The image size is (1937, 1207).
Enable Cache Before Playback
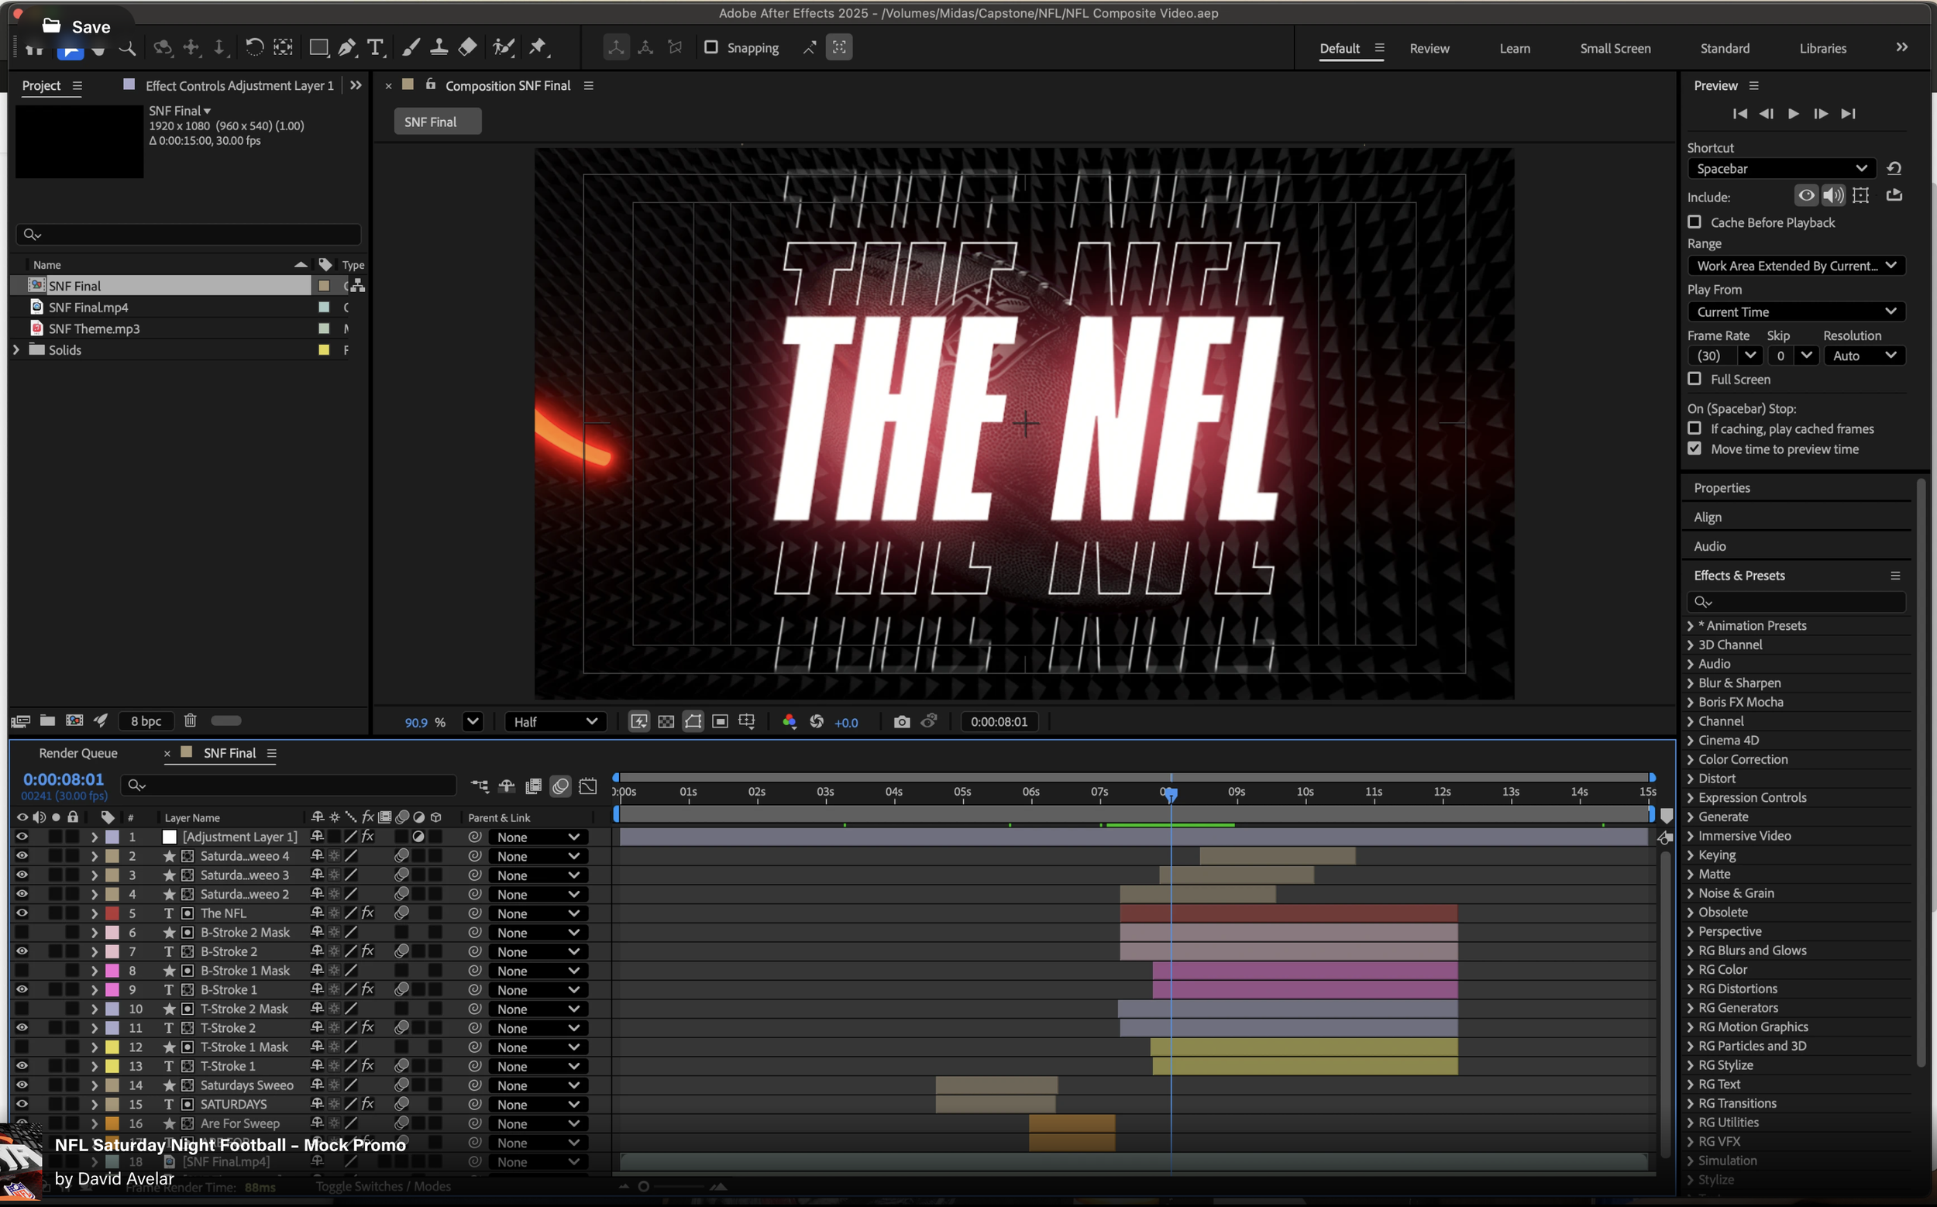click(x=1694, y=222)
